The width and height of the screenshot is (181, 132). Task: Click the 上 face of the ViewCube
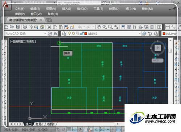tap(158, 48)
